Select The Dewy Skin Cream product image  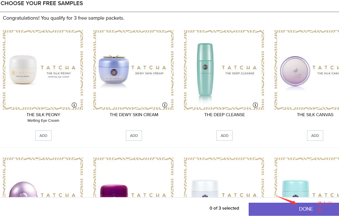[x=134, y=70]
